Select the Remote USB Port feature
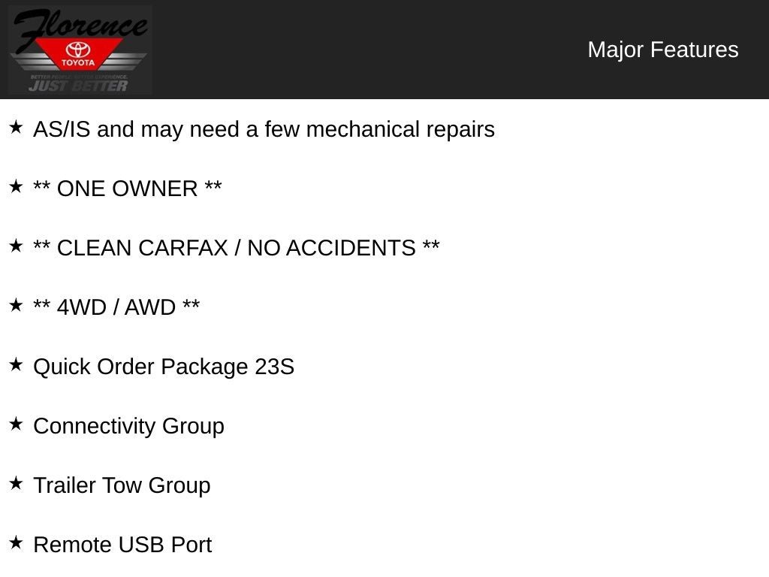Screen dimensions: 769x577 pyautogui.click(x=122, y=545)
